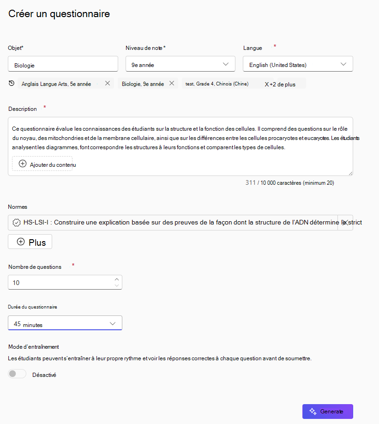
Task: Remove the Biologie, 9e année chip
Action: [x=172, y=83]
